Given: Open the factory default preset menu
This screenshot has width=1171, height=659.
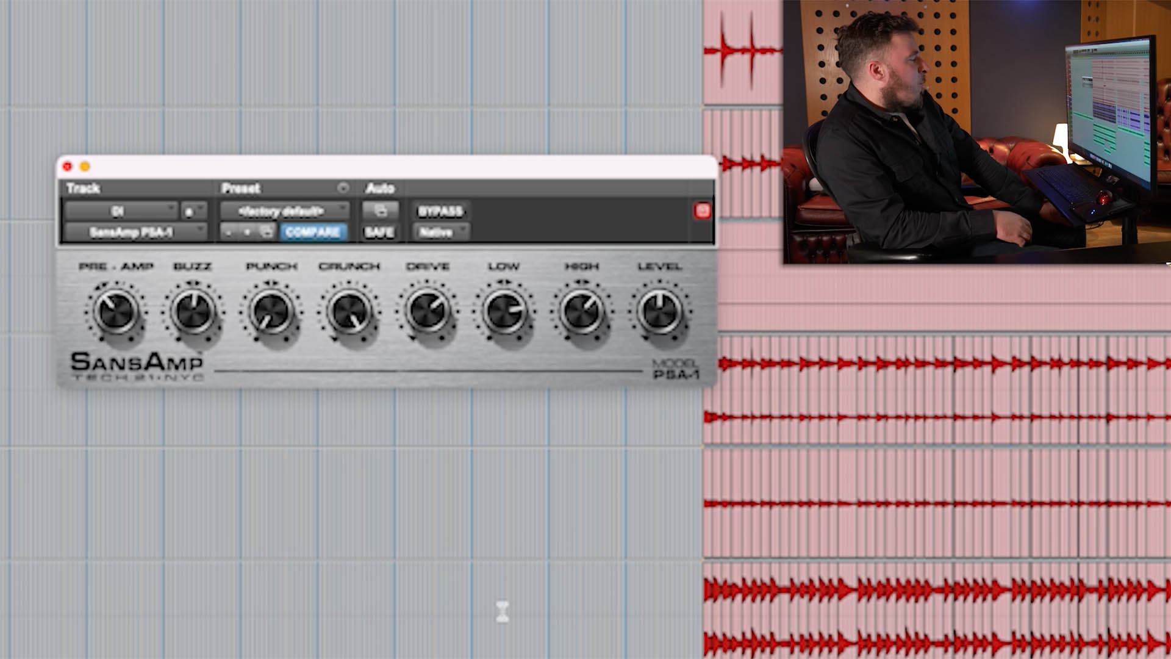Looking at the screenshot, I should [285, 211].
